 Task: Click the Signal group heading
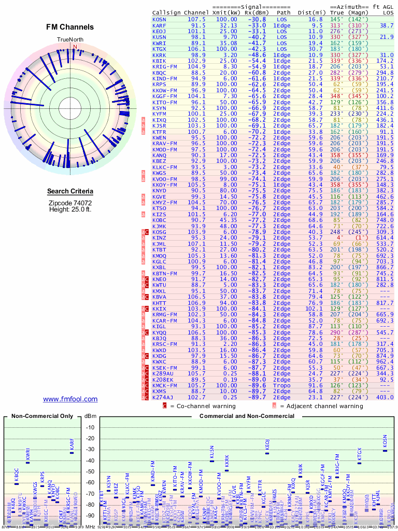point(251,7)
